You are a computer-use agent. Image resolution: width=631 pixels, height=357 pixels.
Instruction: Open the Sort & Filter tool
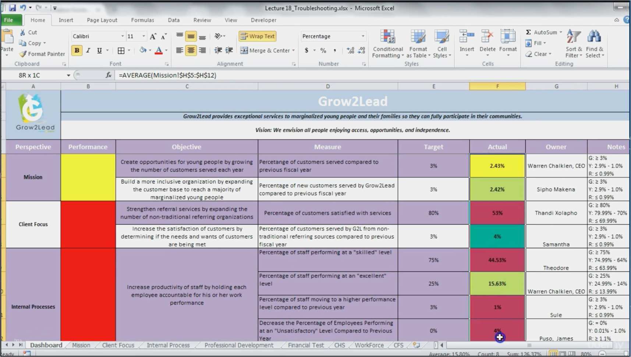[x=573, y=37]
